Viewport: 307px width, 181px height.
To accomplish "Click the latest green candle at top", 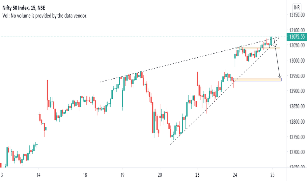I will 271,41.
